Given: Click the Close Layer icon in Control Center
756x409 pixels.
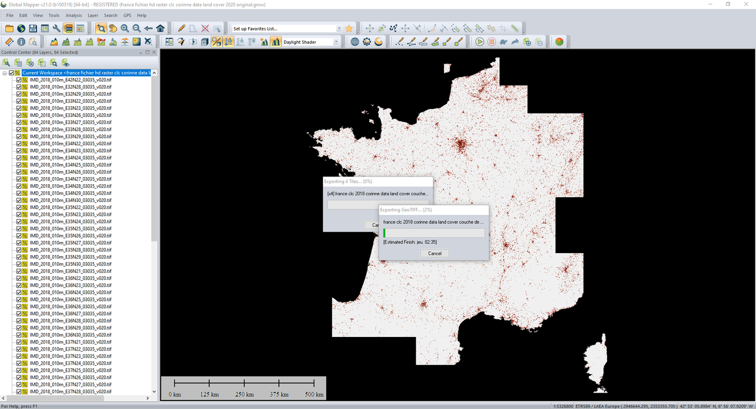Looking at the screenshot, I should tap(30, 62).
